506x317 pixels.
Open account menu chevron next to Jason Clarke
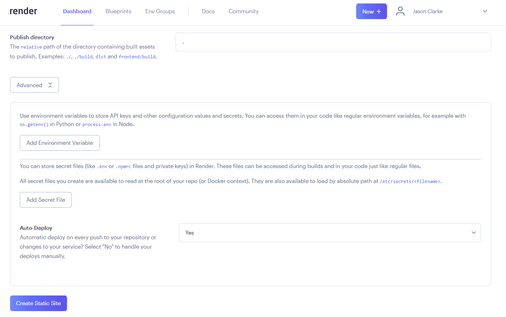click(x=485, y=11)
